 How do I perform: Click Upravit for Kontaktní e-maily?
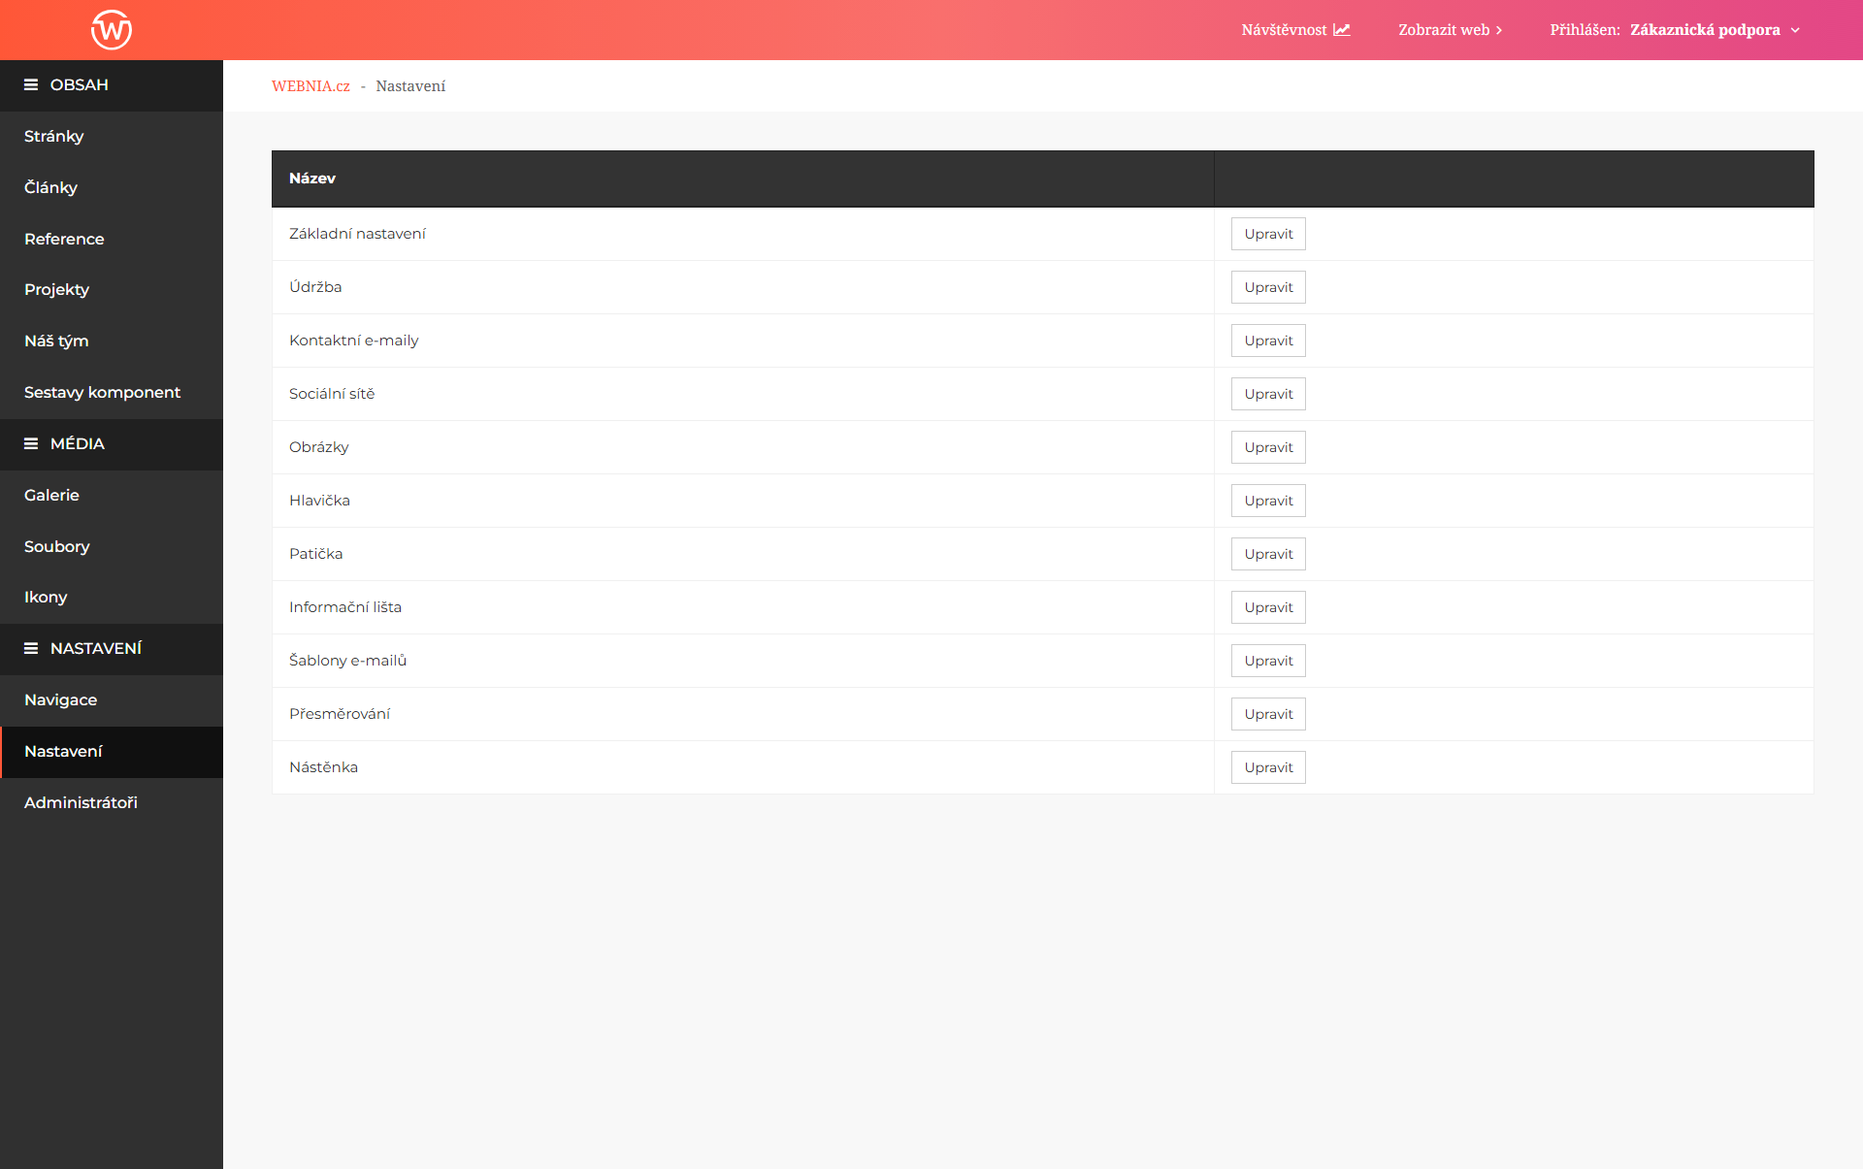[1268, 341]
